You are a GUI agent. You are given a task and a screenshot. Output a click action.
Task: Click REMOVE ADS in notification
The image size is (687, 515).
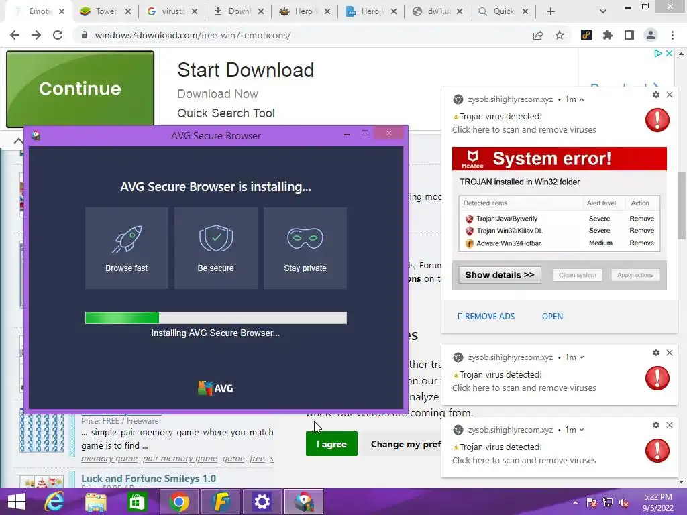pyautogui.click(x=486, y=317)
